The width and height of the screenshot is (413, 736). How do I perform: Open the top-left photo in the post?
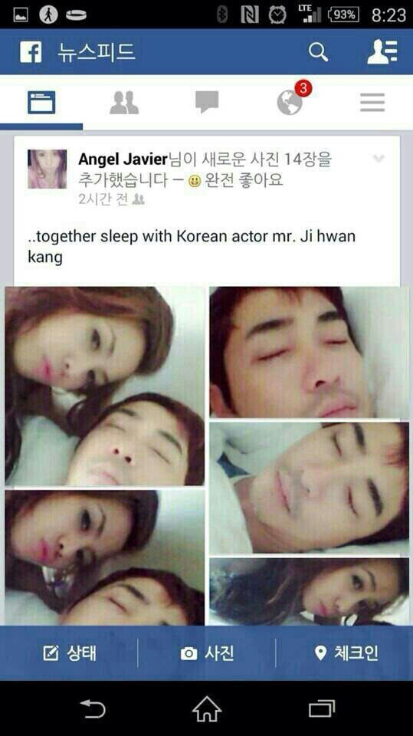click(105, 386)
